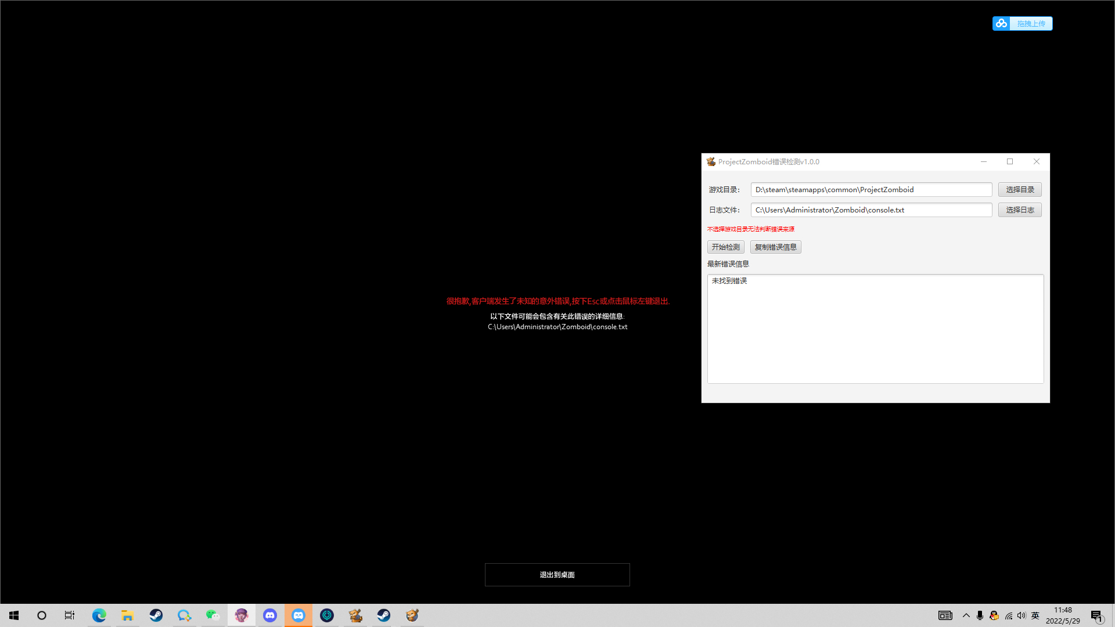
Task: Focus the 游戏目录 path input field
Action: [871, 189]
